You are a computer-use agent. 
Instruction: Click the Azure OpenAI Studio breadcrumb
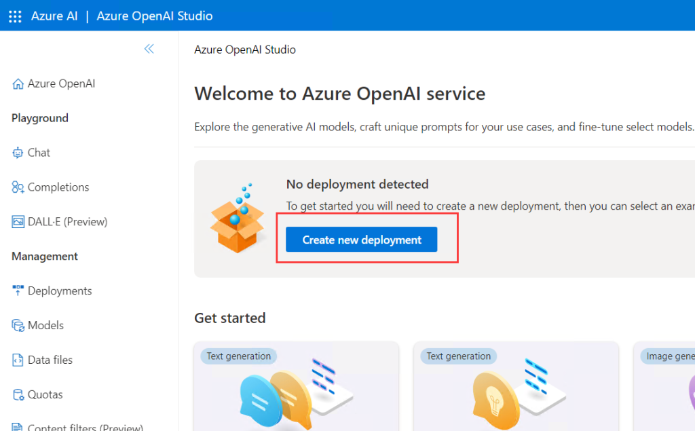(x=245, y=50)
